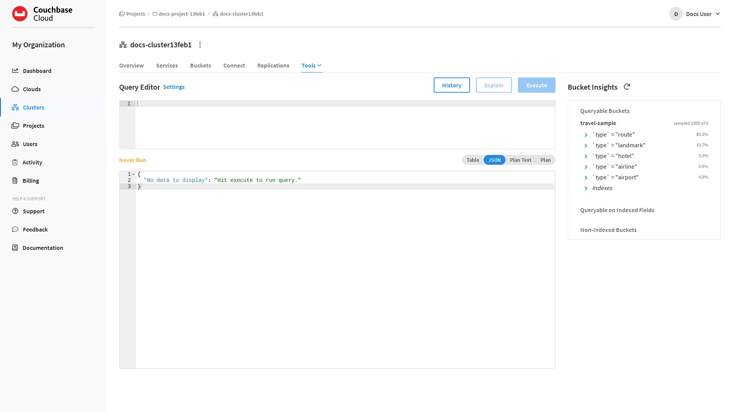Open the Tools tab dropdown
Screen dimensions: 733x412
[x=312, y=65]
